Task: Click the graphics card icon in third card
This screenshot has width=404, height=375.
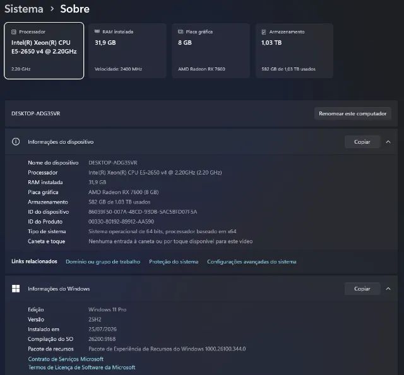Action: [x=181, y=32]
